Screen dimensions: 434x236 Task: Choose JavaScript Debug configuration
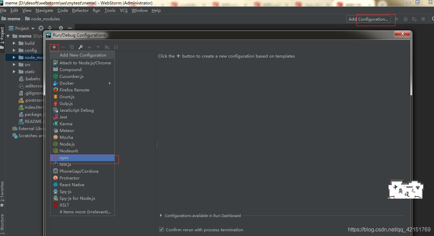pyautogui.click(x=82, y=110)
